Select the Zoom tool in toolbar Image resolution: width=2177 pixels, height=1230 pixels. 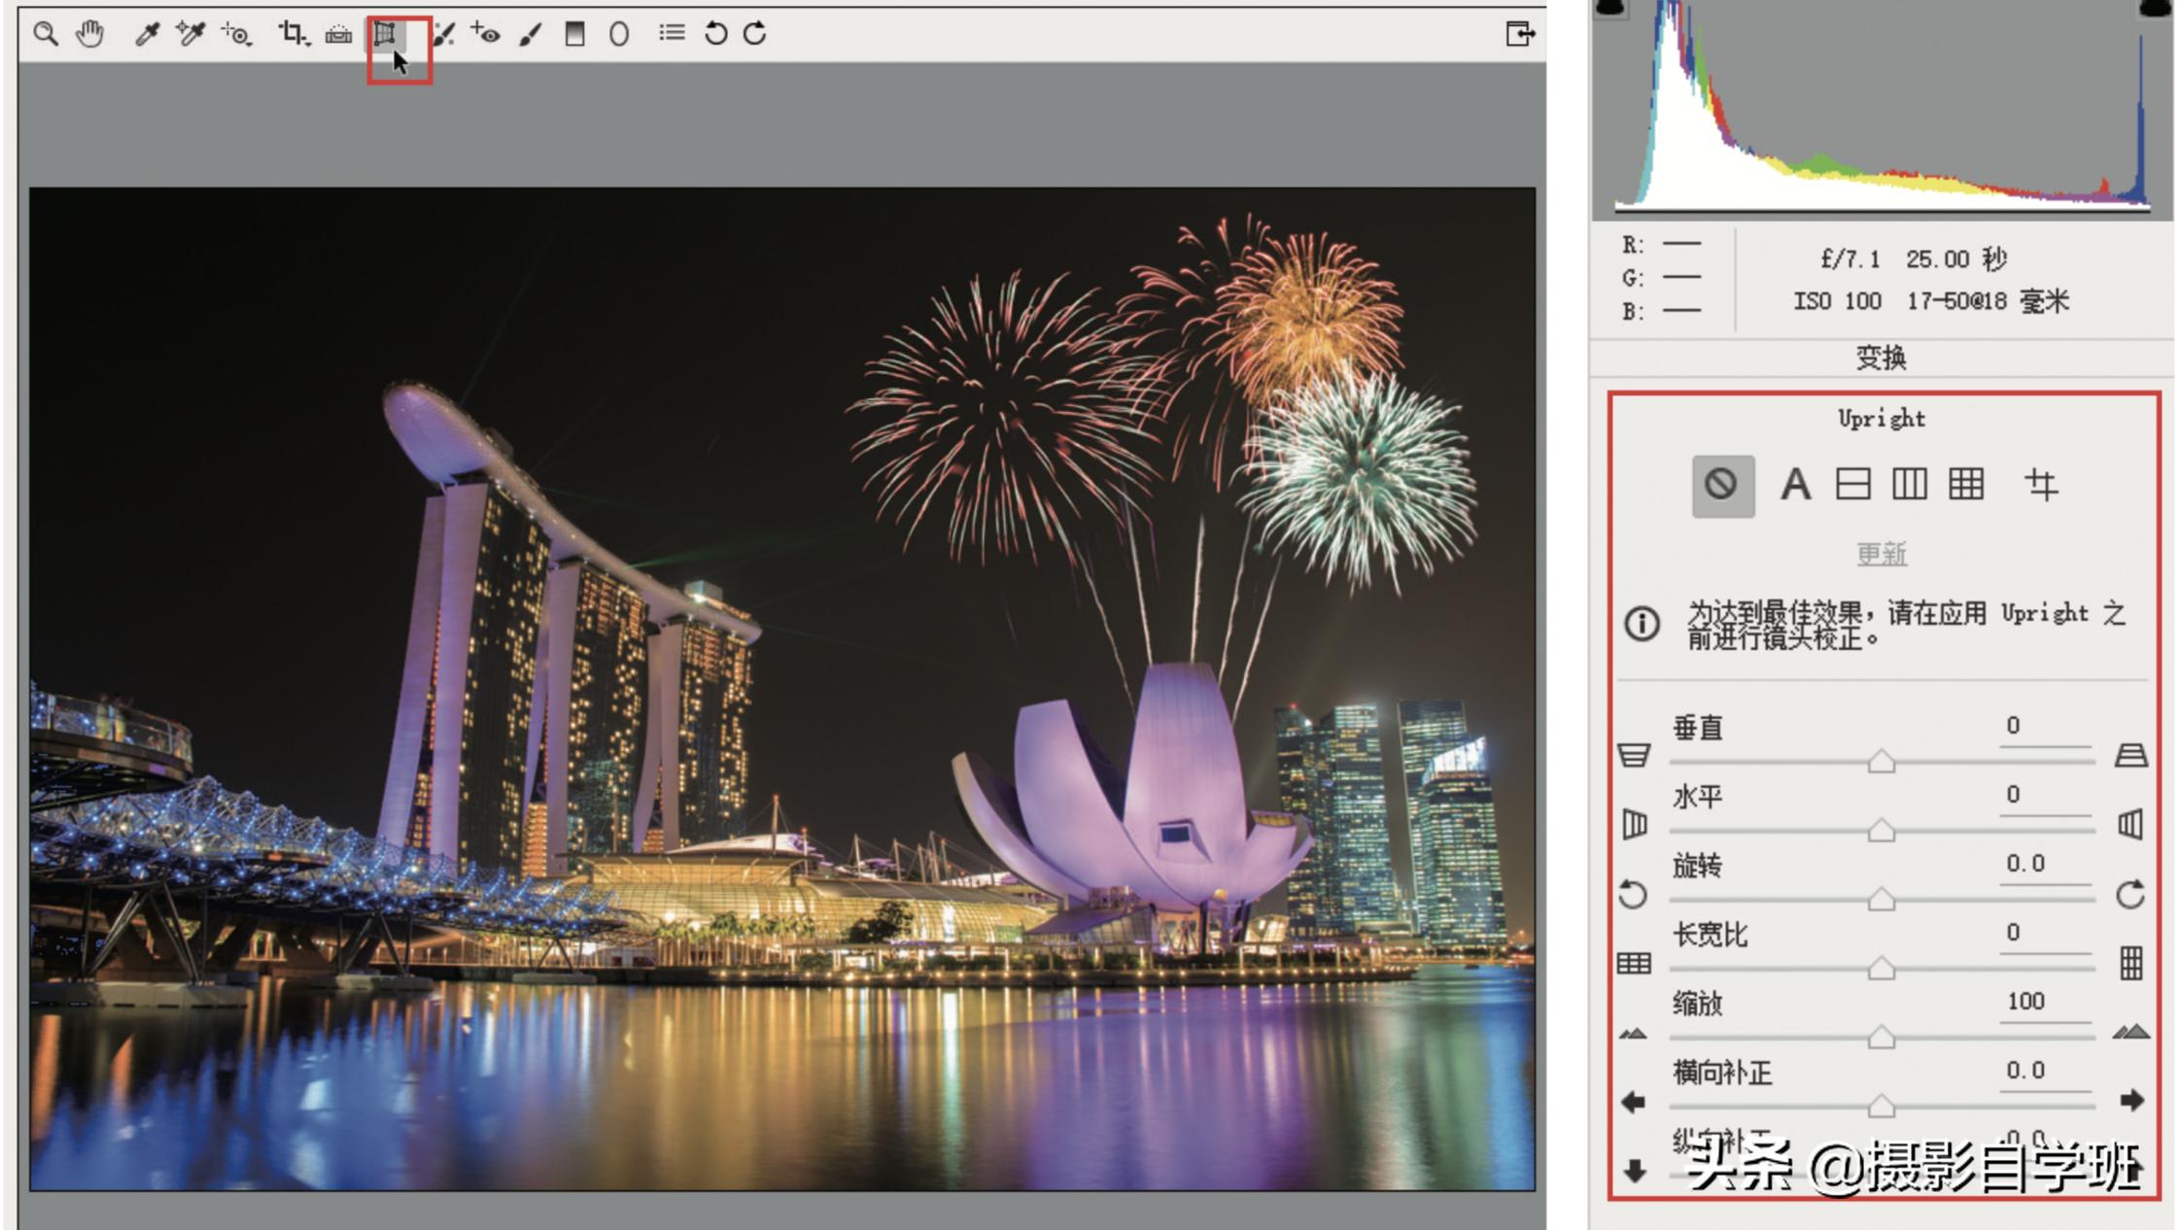click(x=45, y=34)
